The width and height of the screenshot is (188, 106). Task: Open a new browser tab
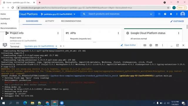(40, 3)
